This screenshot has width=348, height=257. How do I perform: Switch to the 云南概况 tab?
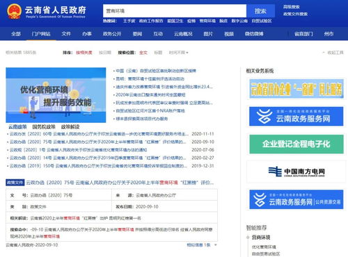(x=183, y=34)
